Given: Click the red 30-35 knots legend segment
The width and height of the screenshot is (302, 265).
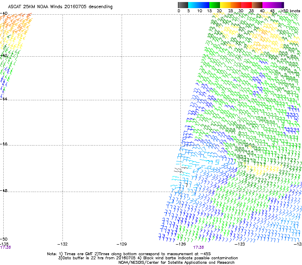Looking at the screenshot, I should point(246,5).
